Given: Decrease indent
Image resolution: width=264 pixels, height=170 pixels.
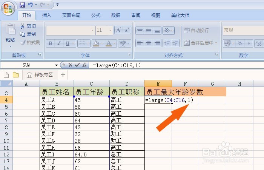Looking at the screenshot, I should click(167, 43).
